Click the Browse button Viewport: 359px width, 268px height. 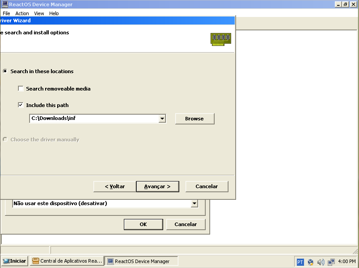tap(195, 119)
